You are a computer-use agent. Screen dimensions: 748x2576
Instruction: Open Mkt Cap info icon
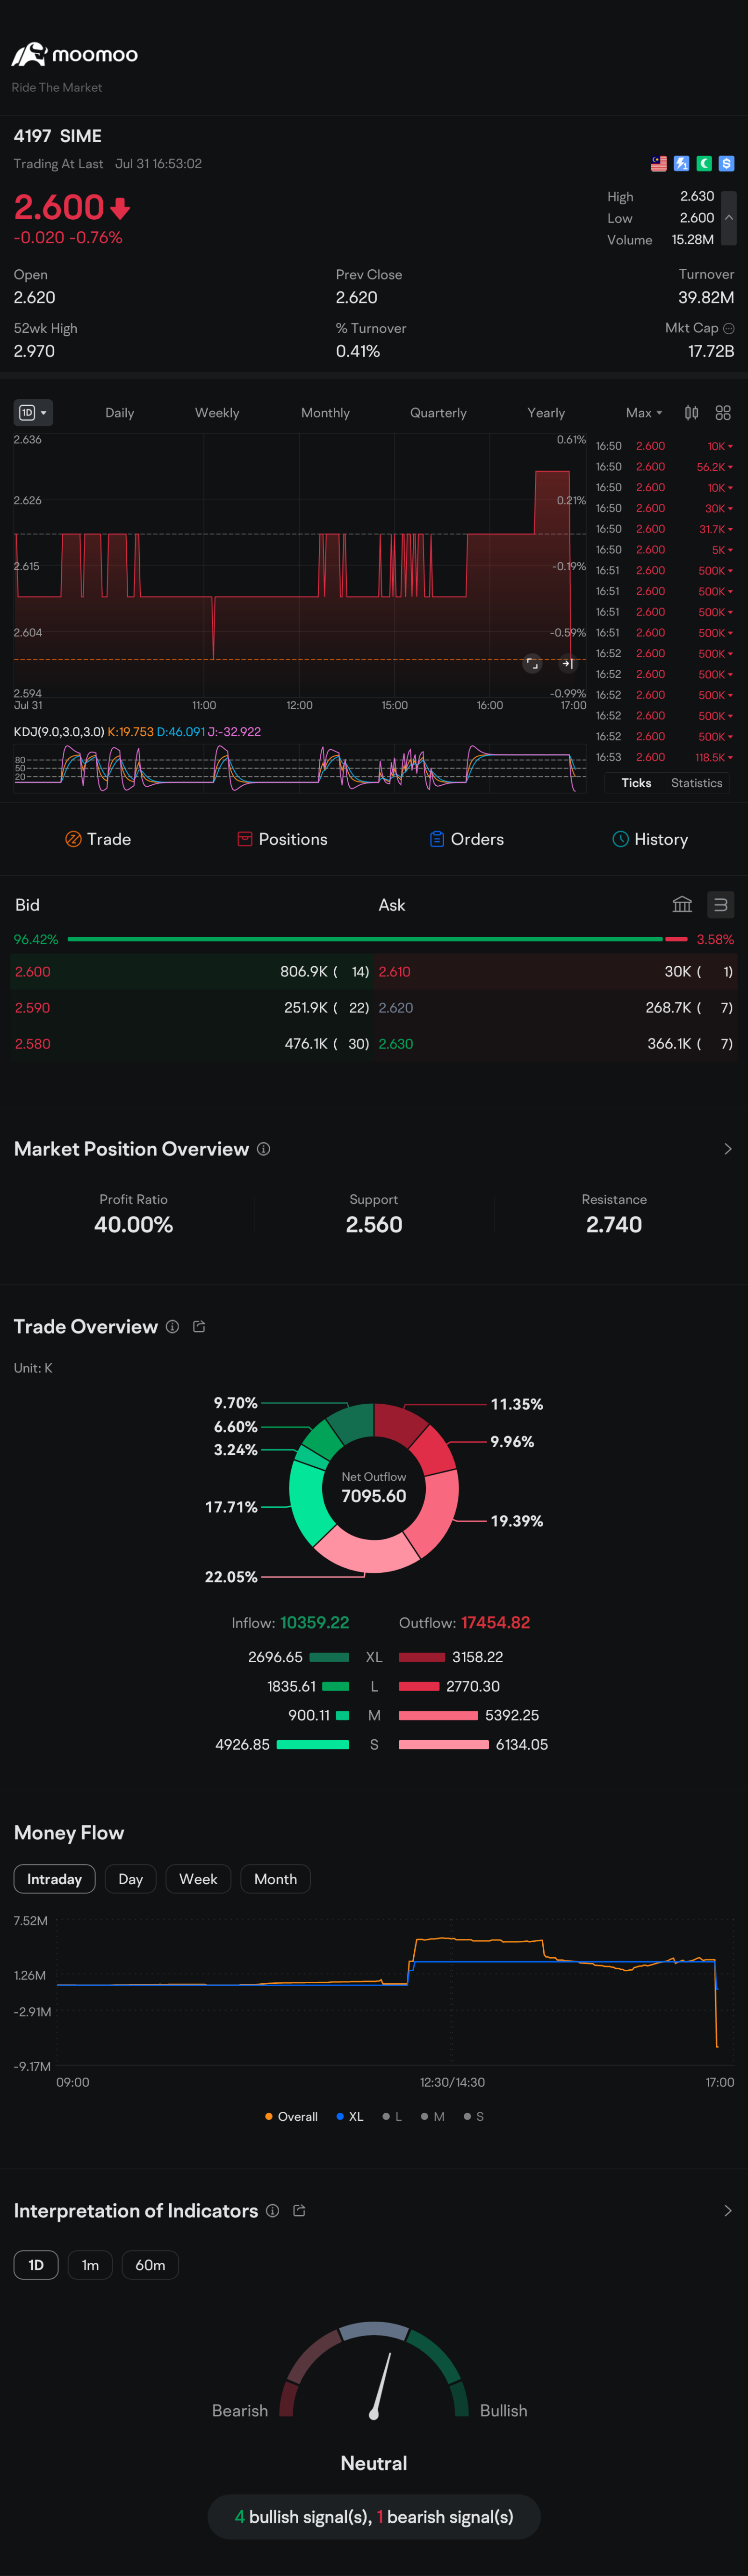click(729, 328)
